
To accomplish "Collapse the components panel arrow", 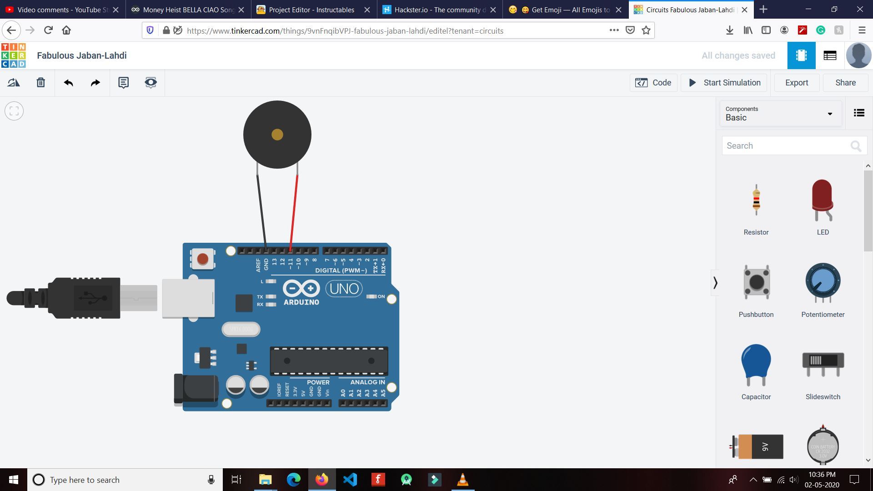I will pyautogui.click(x=715, y=283).
